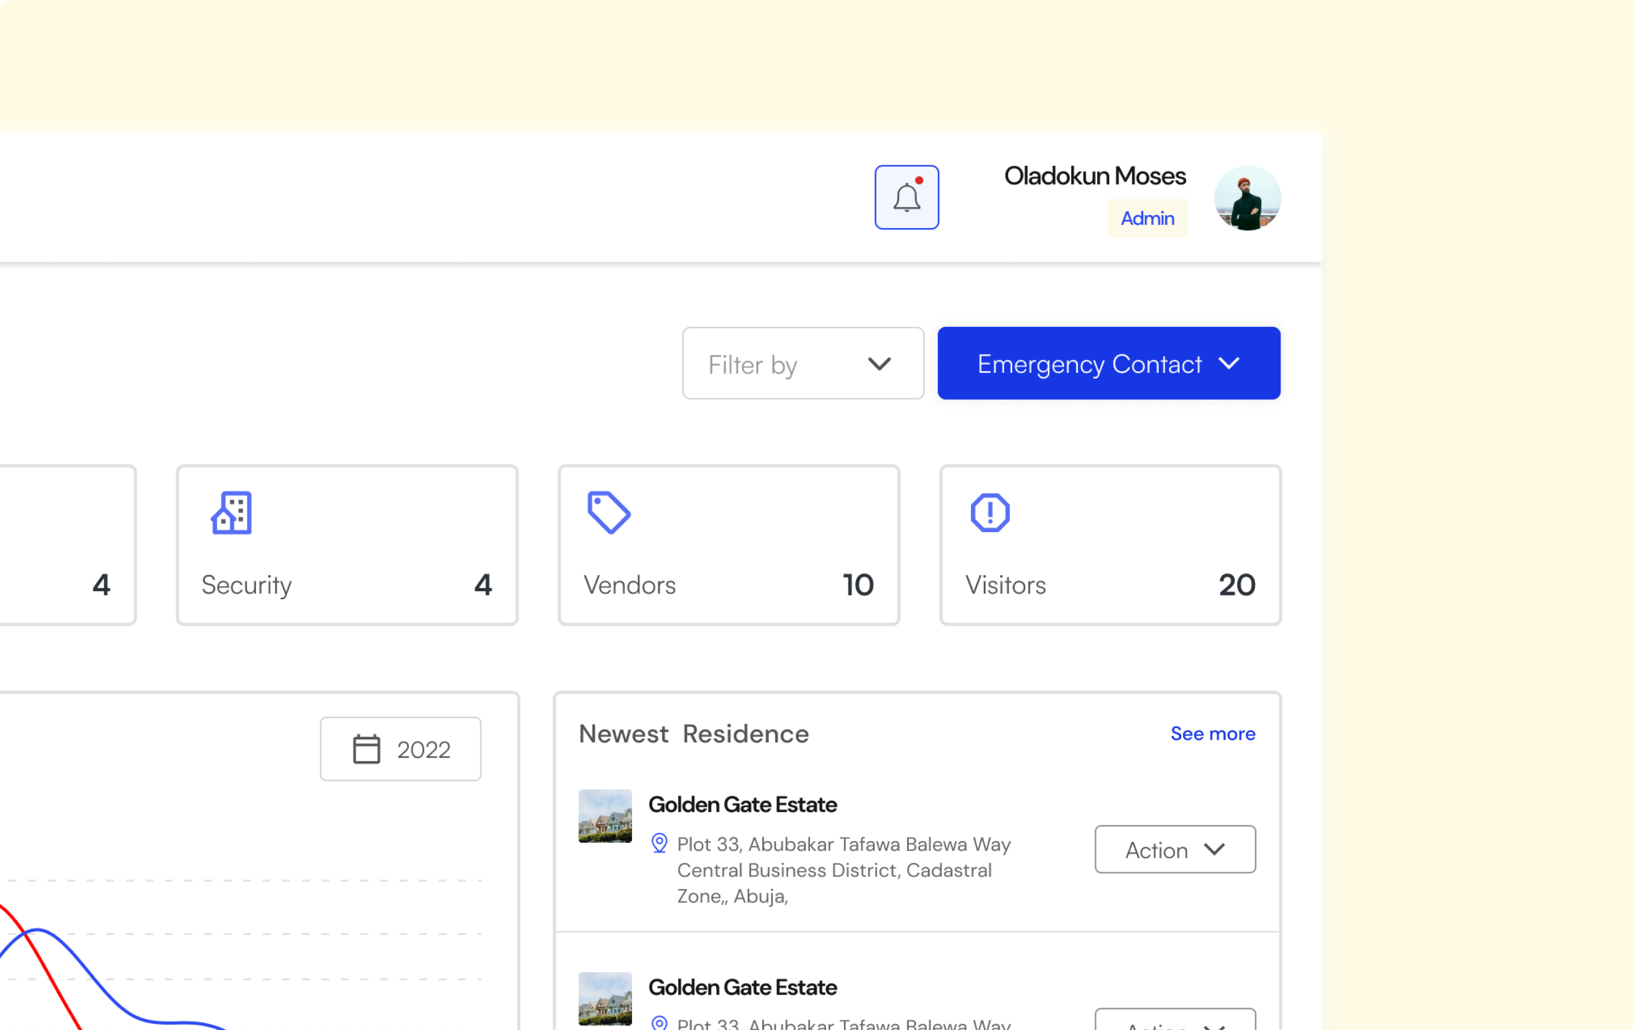Click the Admin role badge
The image size is (1633, 1030).
coord(1147,218)
